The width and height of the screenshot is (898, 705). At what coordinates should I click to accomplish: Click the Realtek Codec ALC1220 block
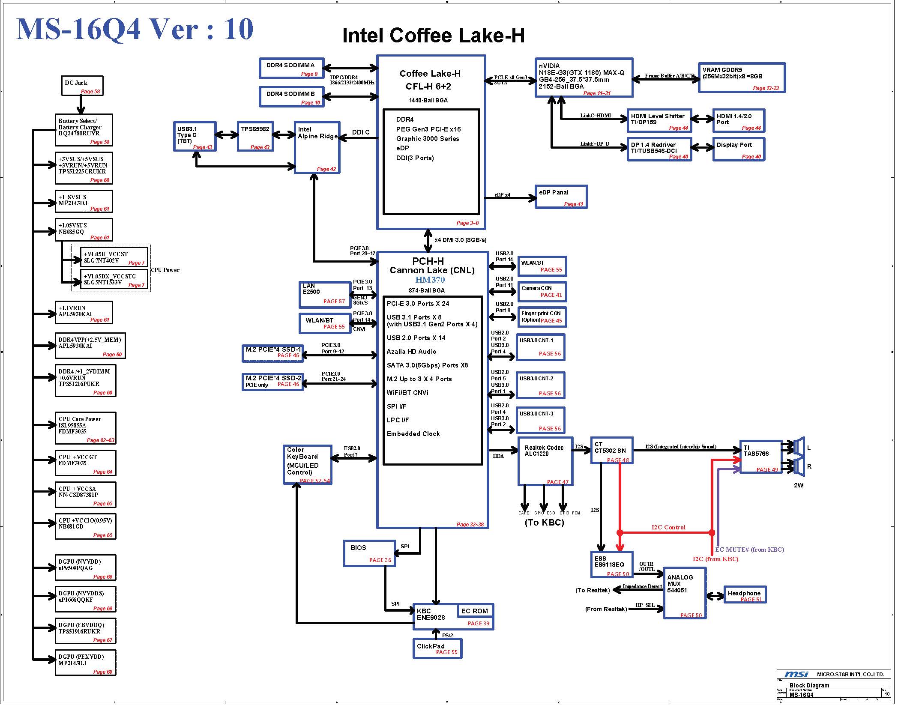click(546, 461)
